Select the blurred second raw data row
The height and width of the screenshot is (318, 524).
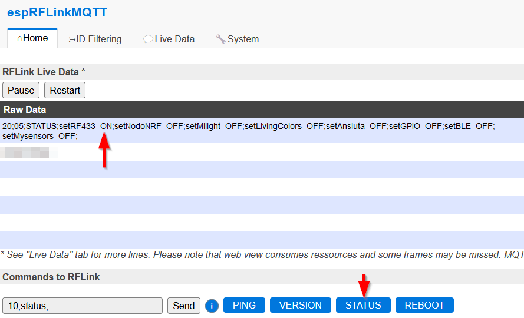[29, 153]
